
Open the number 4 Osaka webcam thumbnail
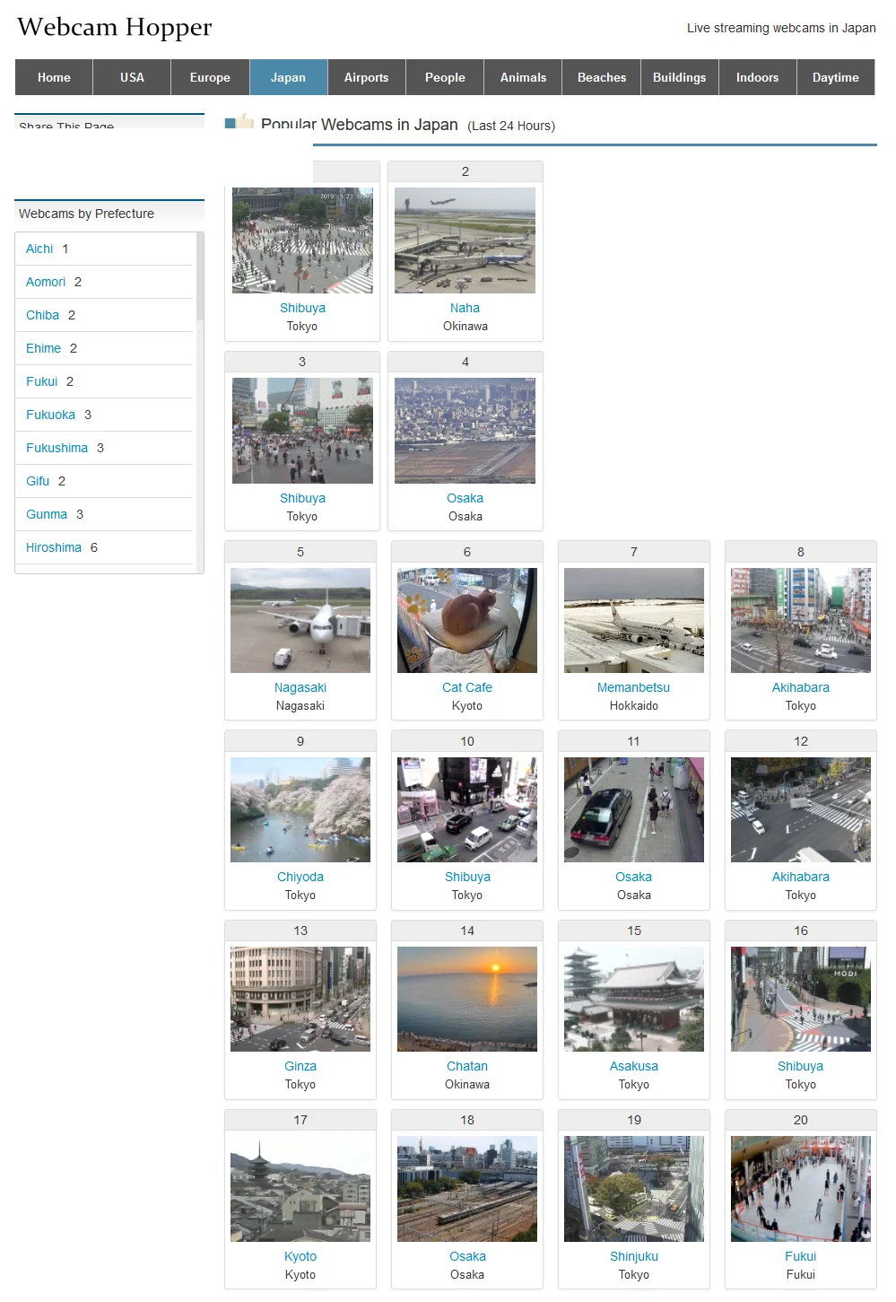[465, 431]
